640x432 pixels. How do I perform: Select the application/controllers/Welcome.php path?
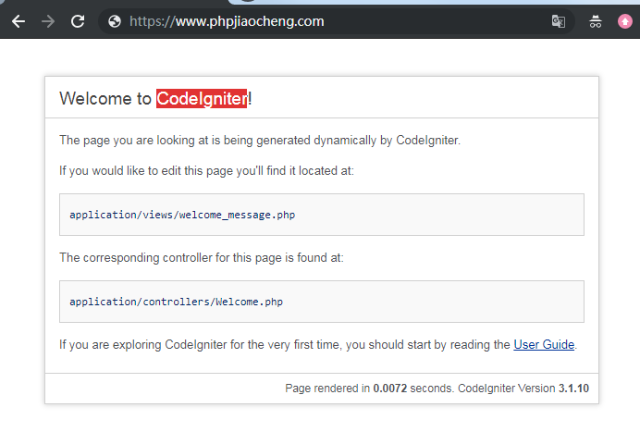(x=176, y=302)
